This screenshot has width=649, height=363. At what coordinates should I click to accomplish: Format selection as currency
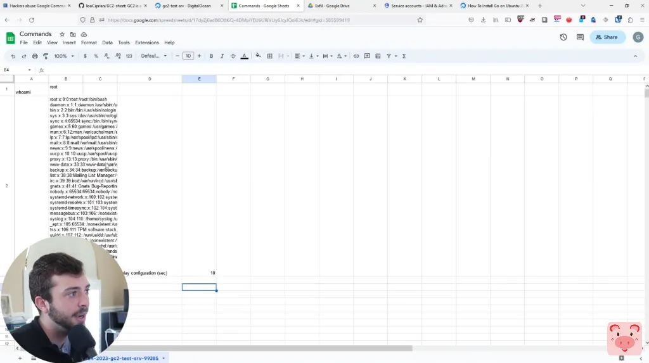85,56
